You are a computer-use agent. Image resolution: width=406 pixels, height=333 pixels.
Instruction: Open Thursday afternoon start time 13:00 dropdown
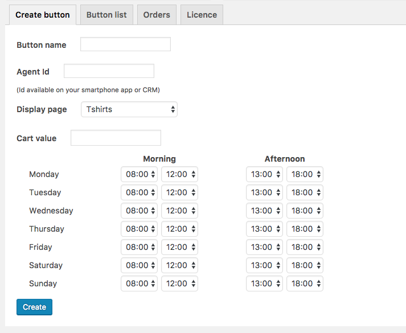[x=264, y=229]
